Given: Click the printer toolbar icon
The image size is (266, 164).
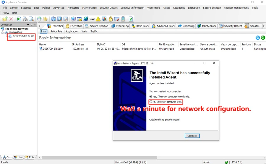Looking at the screenshot, I should point(25,19).
